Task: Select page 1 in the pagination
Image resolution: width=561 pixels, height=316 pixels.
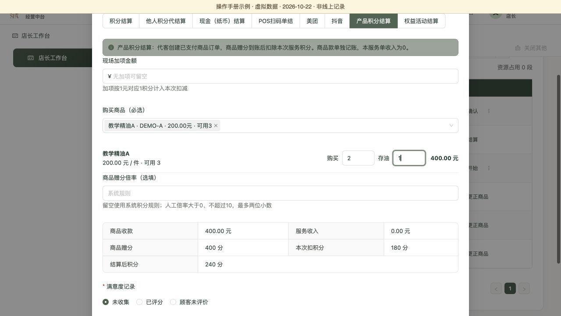Action: pyautogui.click(x=510, y=288)
